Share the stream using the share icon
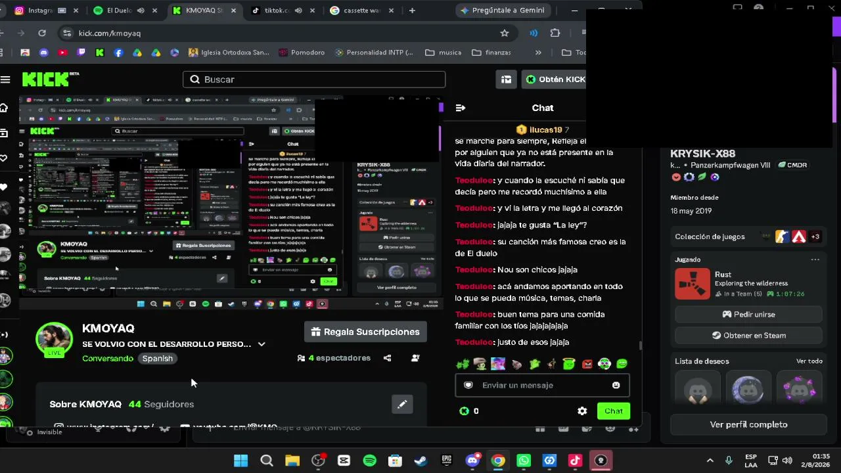The height and width of the screenshot is (473, 841). click(387, 358)
